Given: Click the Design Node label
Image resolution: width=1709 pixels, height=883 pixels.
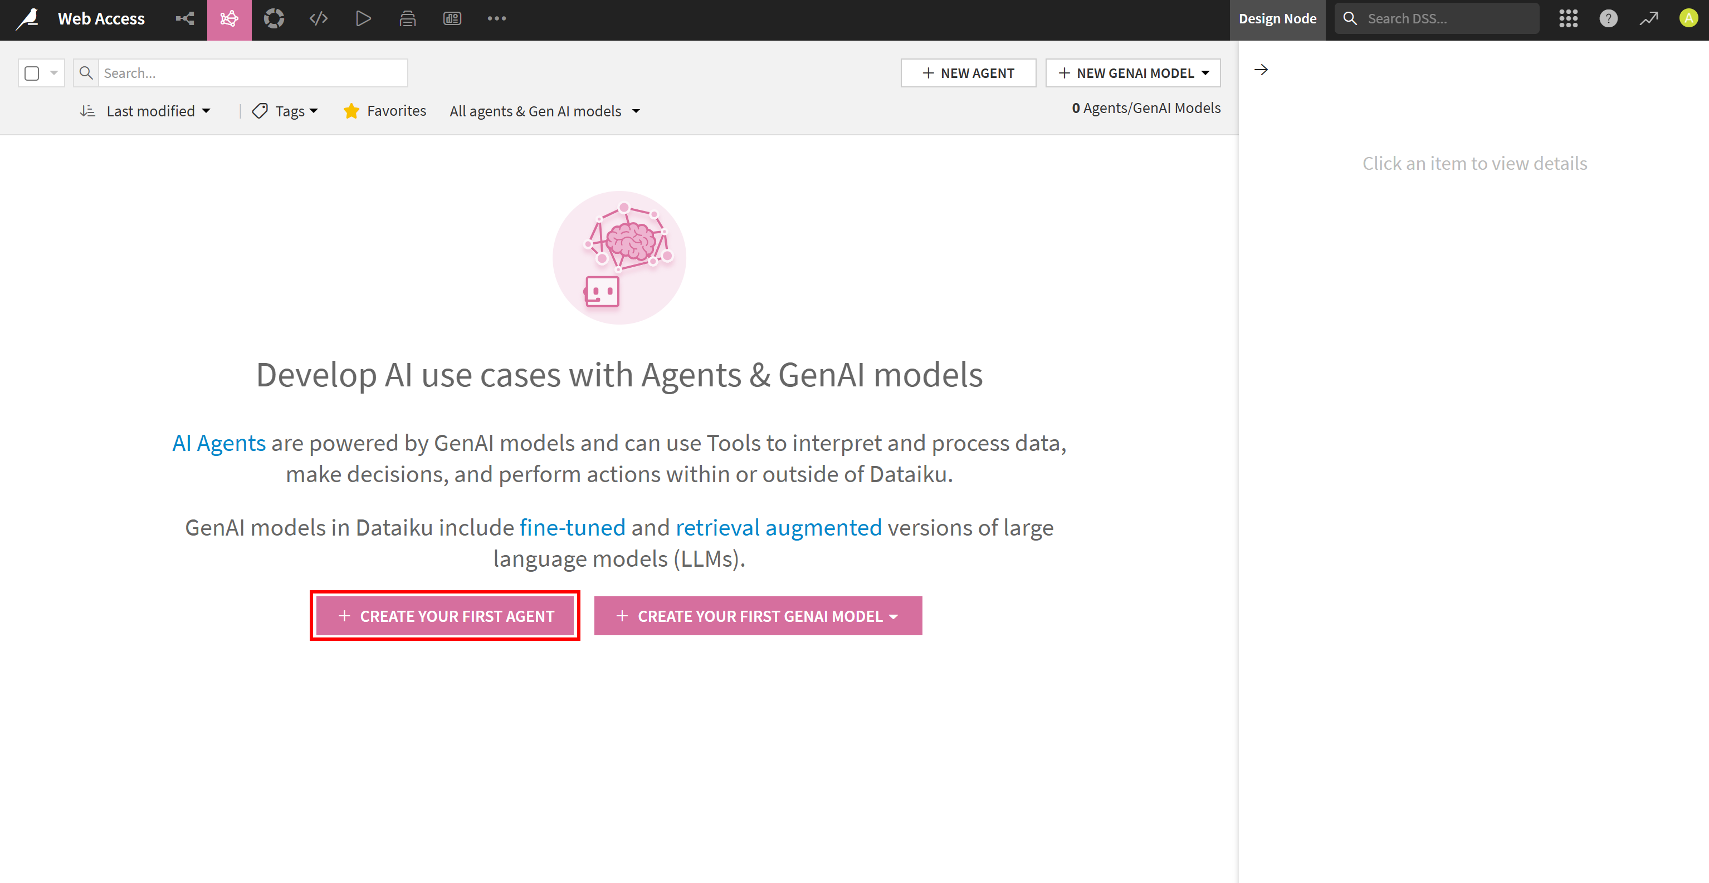Looking at the screenshot, I should coord(1278,18).
